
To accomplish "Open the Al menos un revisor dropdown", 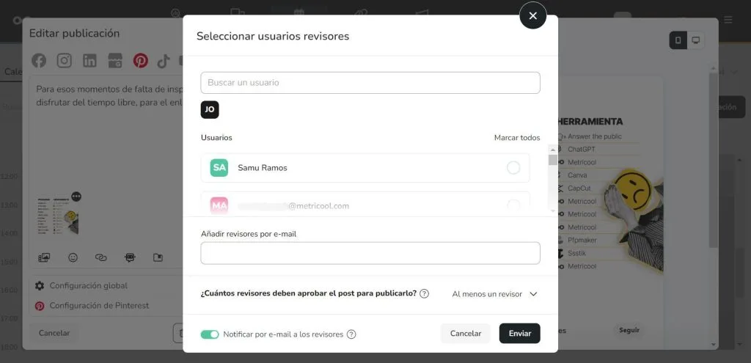I will tap(495, 294).
